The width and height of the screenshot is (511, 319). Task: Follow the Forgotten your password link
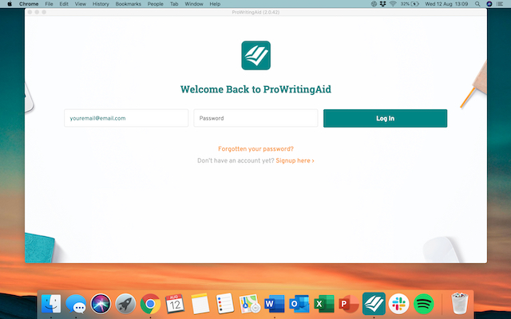click(255, 149)
